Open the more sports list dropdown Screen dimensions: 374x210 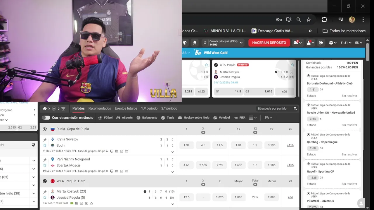pyautogui.click(x=253, y=118)
